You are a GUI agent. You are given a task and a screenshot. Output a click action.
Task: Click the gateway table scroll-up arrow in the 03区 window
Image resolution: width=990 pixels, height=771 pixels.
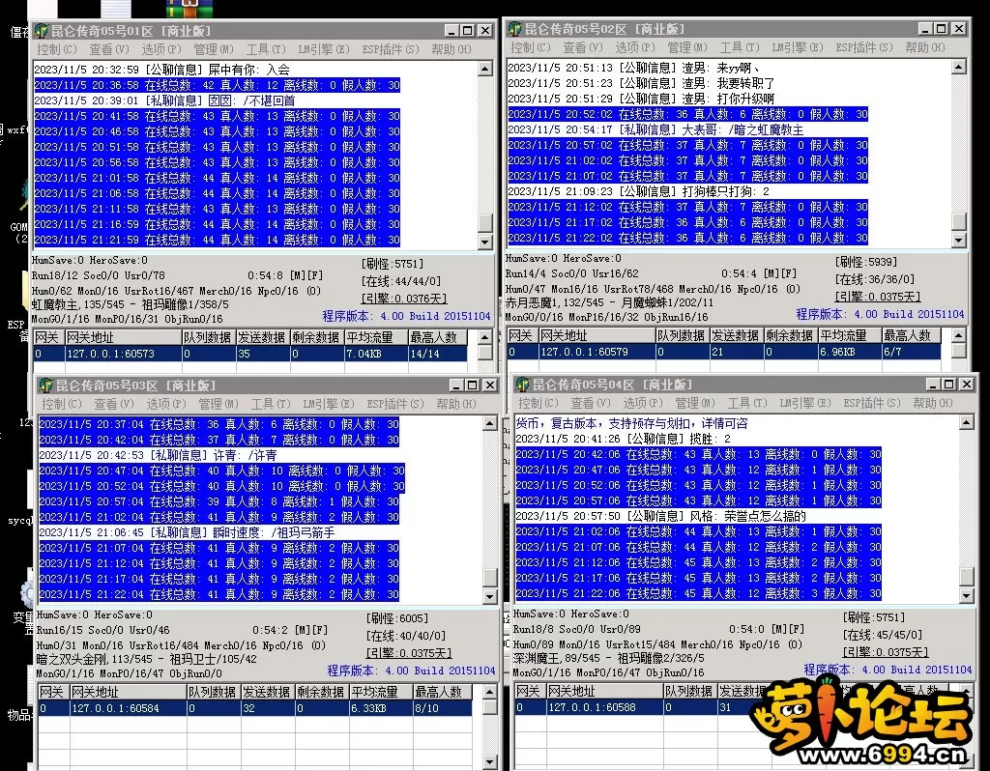(490, 692)
